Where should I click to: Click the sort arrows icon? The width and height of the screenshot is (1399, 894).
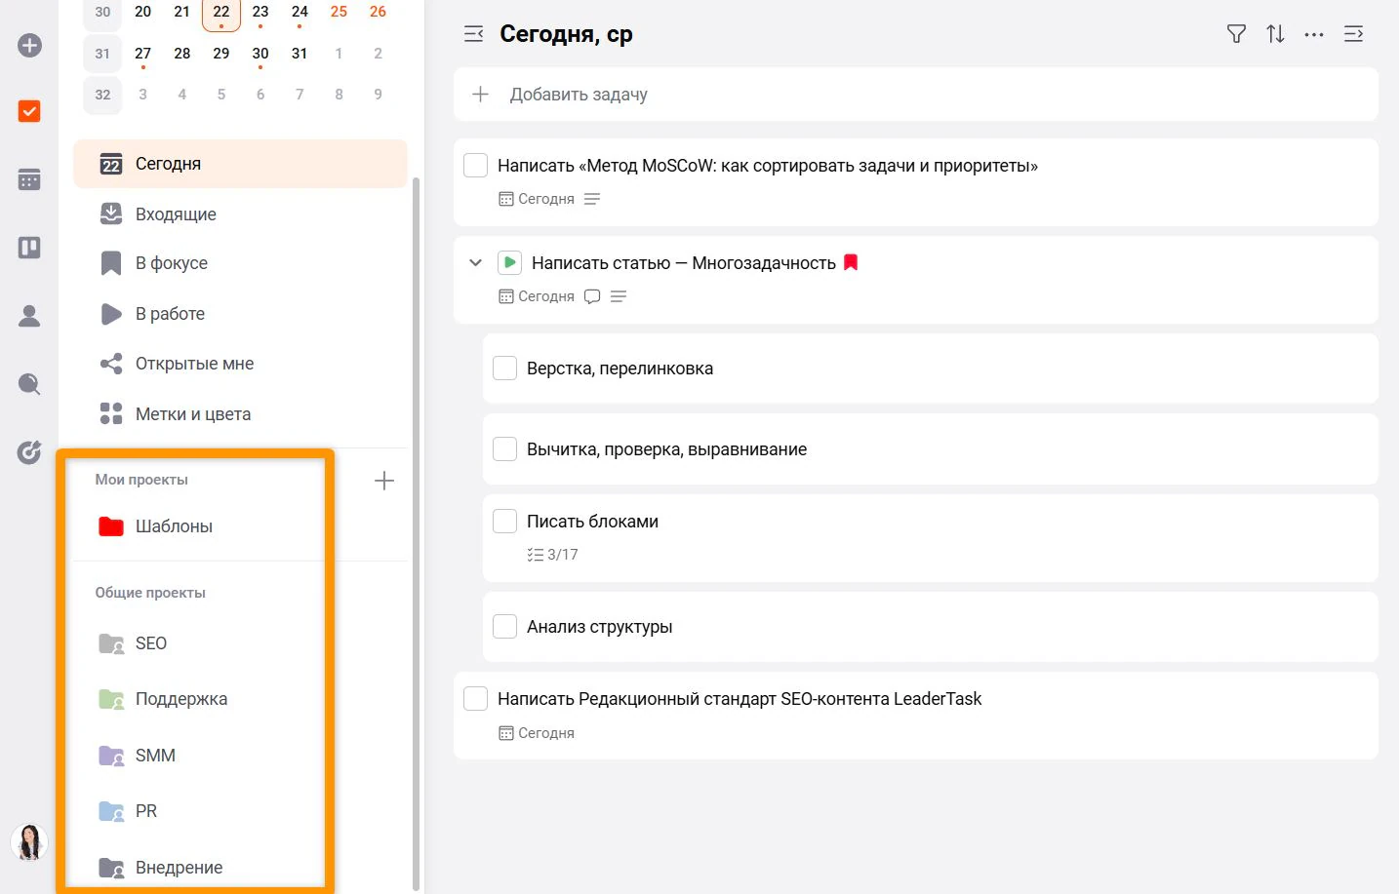1275,34
